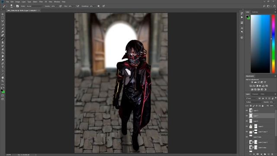Image resolution: width=277 pixels, height=156 pixels.
Task: Toggle airbrush build-up effects
Action: pos(78,6)
